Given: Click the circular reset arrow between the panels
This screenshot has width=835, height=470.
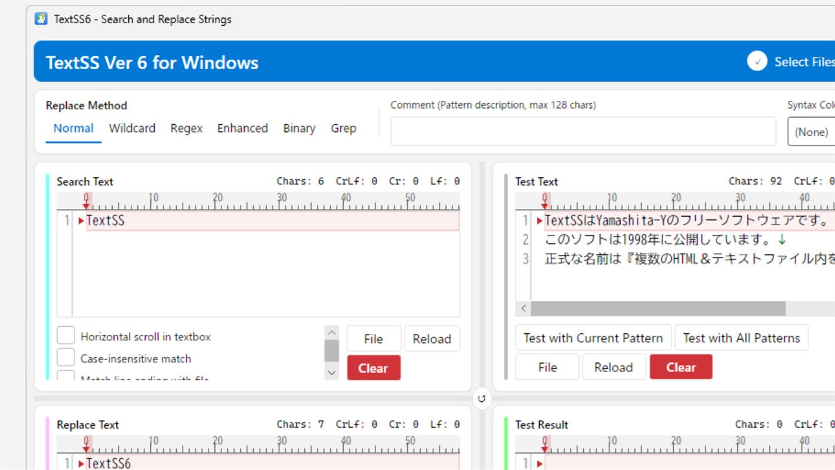Looking at the screenshot, I should (x=482, y=398).
